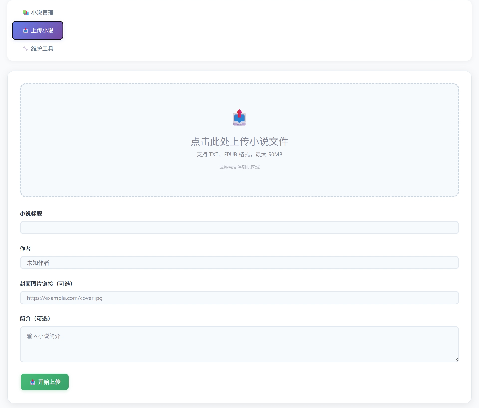Switch to the 维护工具 tab
This screenshot has height=408, width=479.
pos(42,49)
